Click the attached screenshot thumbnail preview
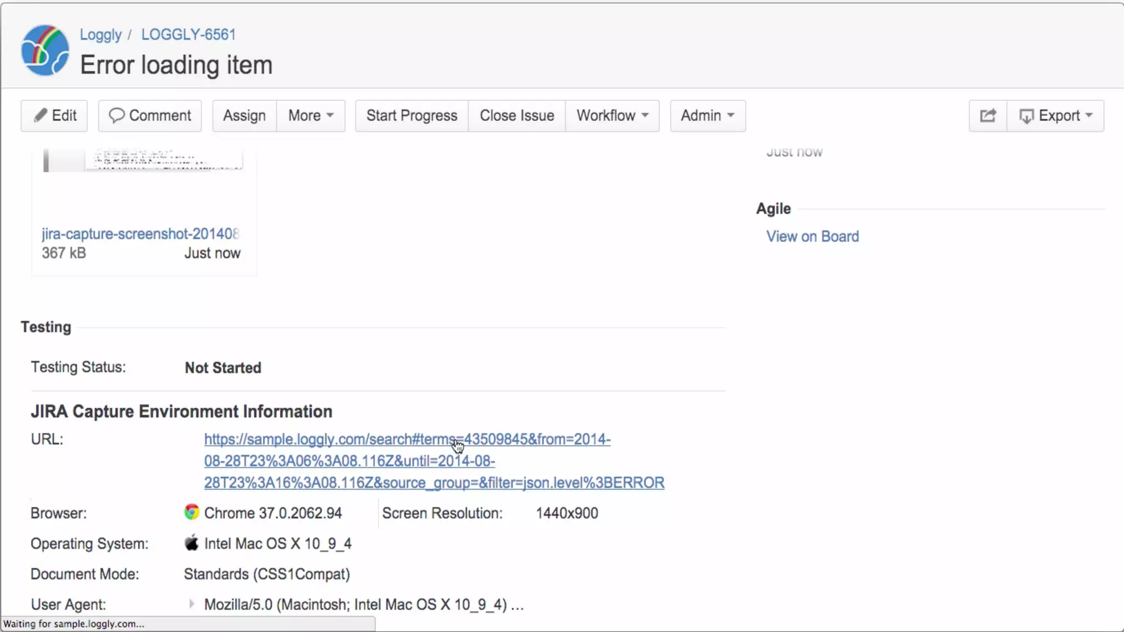This screenshot has height=632, width=1124. click(x=143, y=160)
